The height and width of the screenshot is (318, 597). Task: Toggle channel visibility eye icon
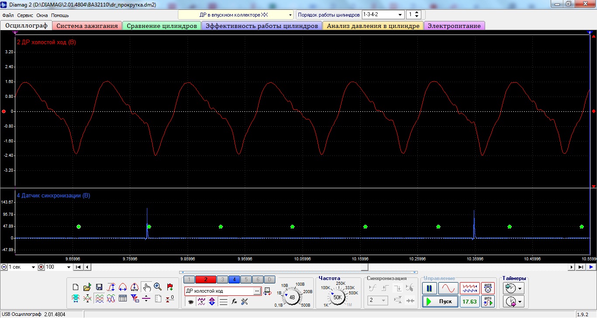point(191,301)
